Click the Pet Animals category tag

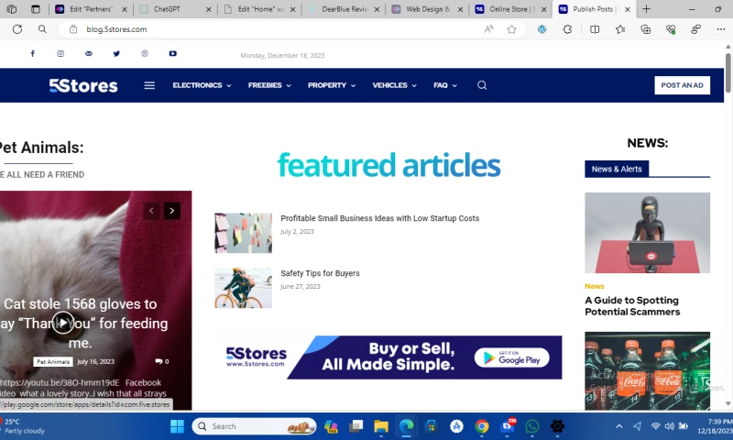(53, 361)
